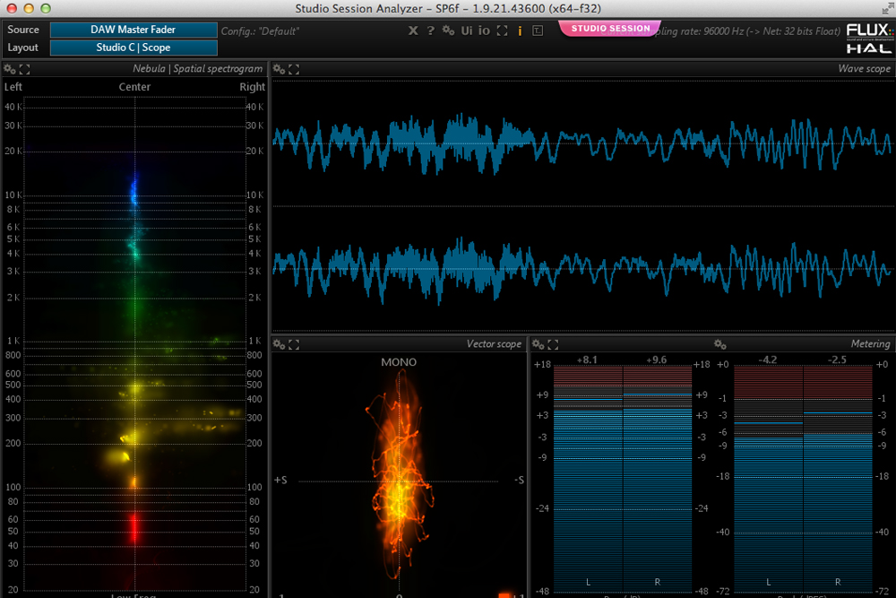Open Wave scope panel settings gear
Image resolution: width=896 pixels, height=598 pixels.
[x=280, y=69]
